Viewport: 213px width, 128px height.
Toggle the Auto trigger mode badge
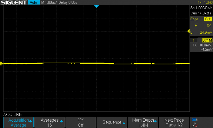point(34,2)
